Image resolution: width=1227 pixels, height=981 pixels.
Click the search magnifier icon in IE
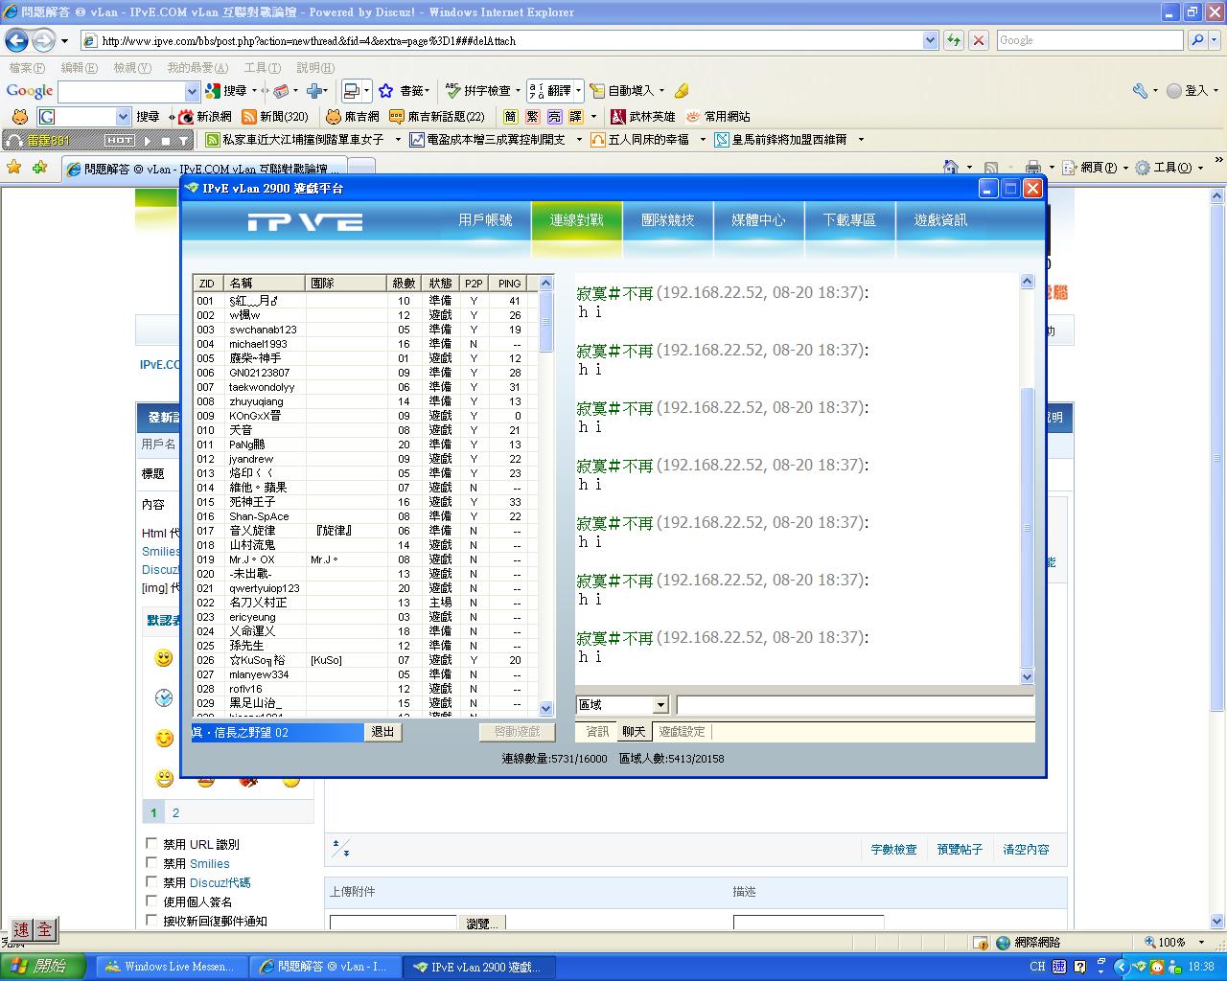(1197, 40)
